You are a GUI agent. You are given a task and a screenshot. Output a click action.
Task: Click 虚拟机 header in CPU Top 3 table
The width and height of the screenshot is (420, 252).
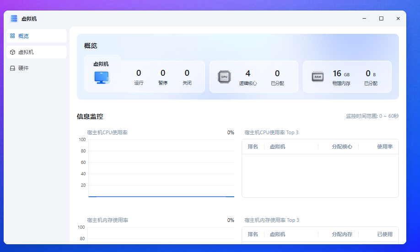coord(277,147)
